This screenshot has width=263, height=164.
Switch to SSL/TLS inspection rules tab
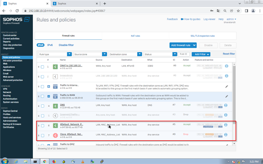[203, 36]
